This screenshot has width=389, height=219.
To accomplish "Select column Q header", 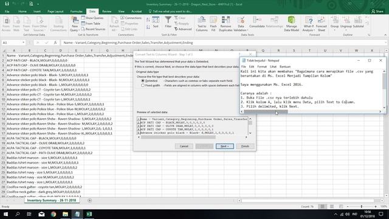I will click(263, 50).
